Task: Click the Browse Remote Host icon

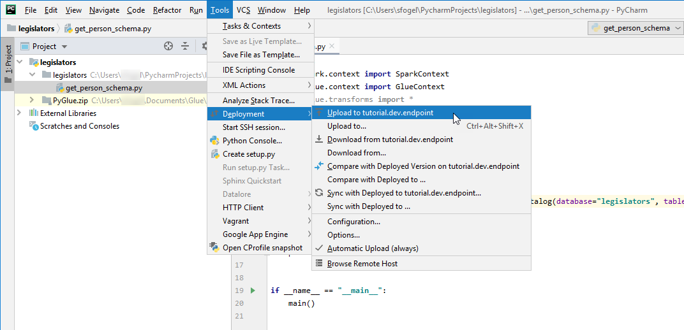Action: coord(319,264)
